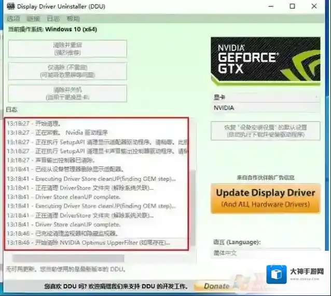This screenshot has height=296, width=331.
Task: Expand the NVIDIA vendor dropdown
Action: [265, 107]
